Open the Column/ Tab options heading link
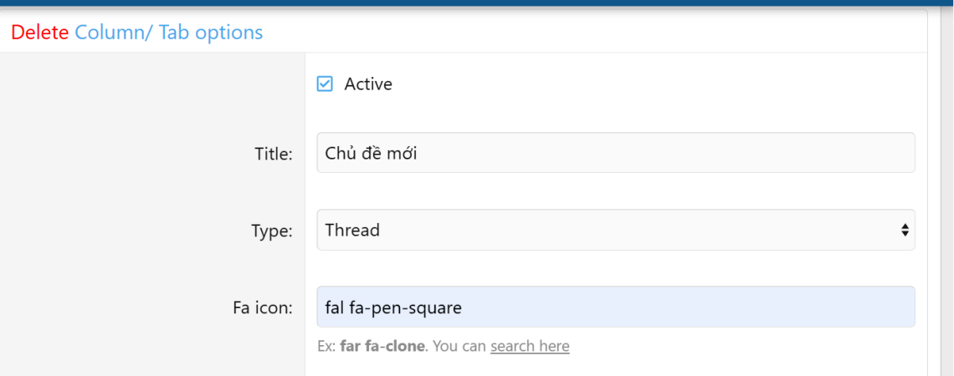 168,33
